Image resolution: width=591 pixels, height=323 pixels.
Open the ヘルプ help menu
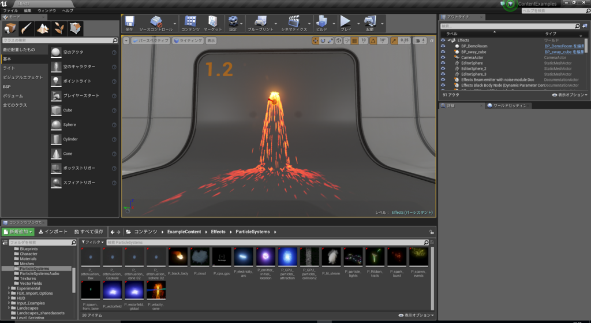coord(68,10)
